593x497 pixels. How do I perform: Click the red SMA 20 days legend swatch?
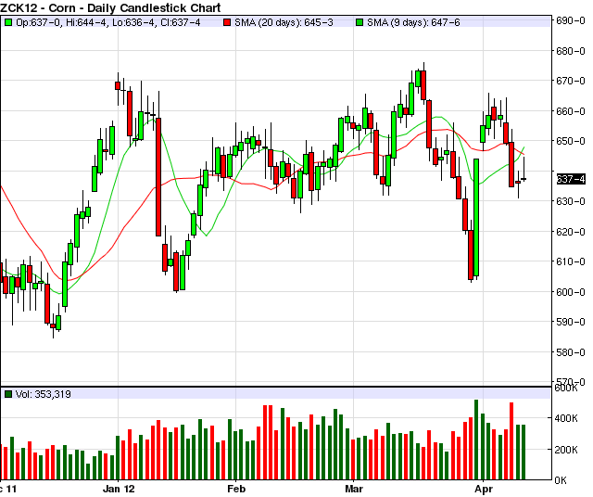click(227, 22)
